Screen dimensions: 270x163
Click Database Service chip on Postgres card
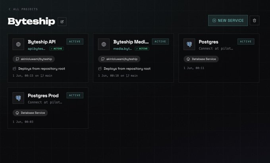pyautogui.click(x=201, y=59)
